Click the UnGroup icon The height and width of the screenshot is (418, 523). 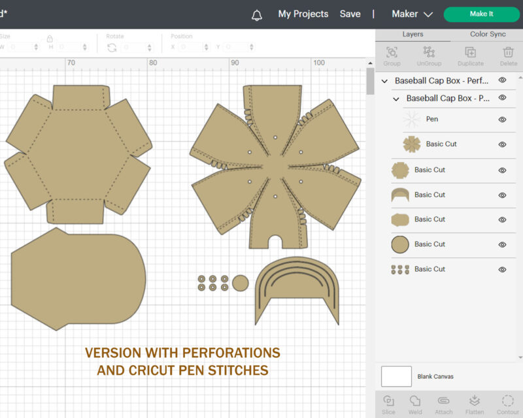pyautogui.click(x=429, y=53)
